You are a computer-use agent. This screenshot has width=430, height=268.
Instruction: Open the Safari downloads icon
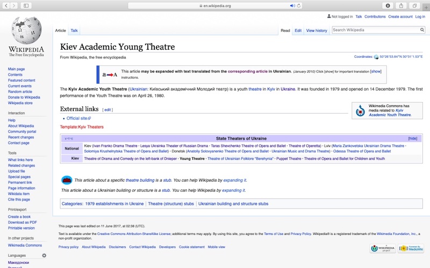(x=388, y=5)
